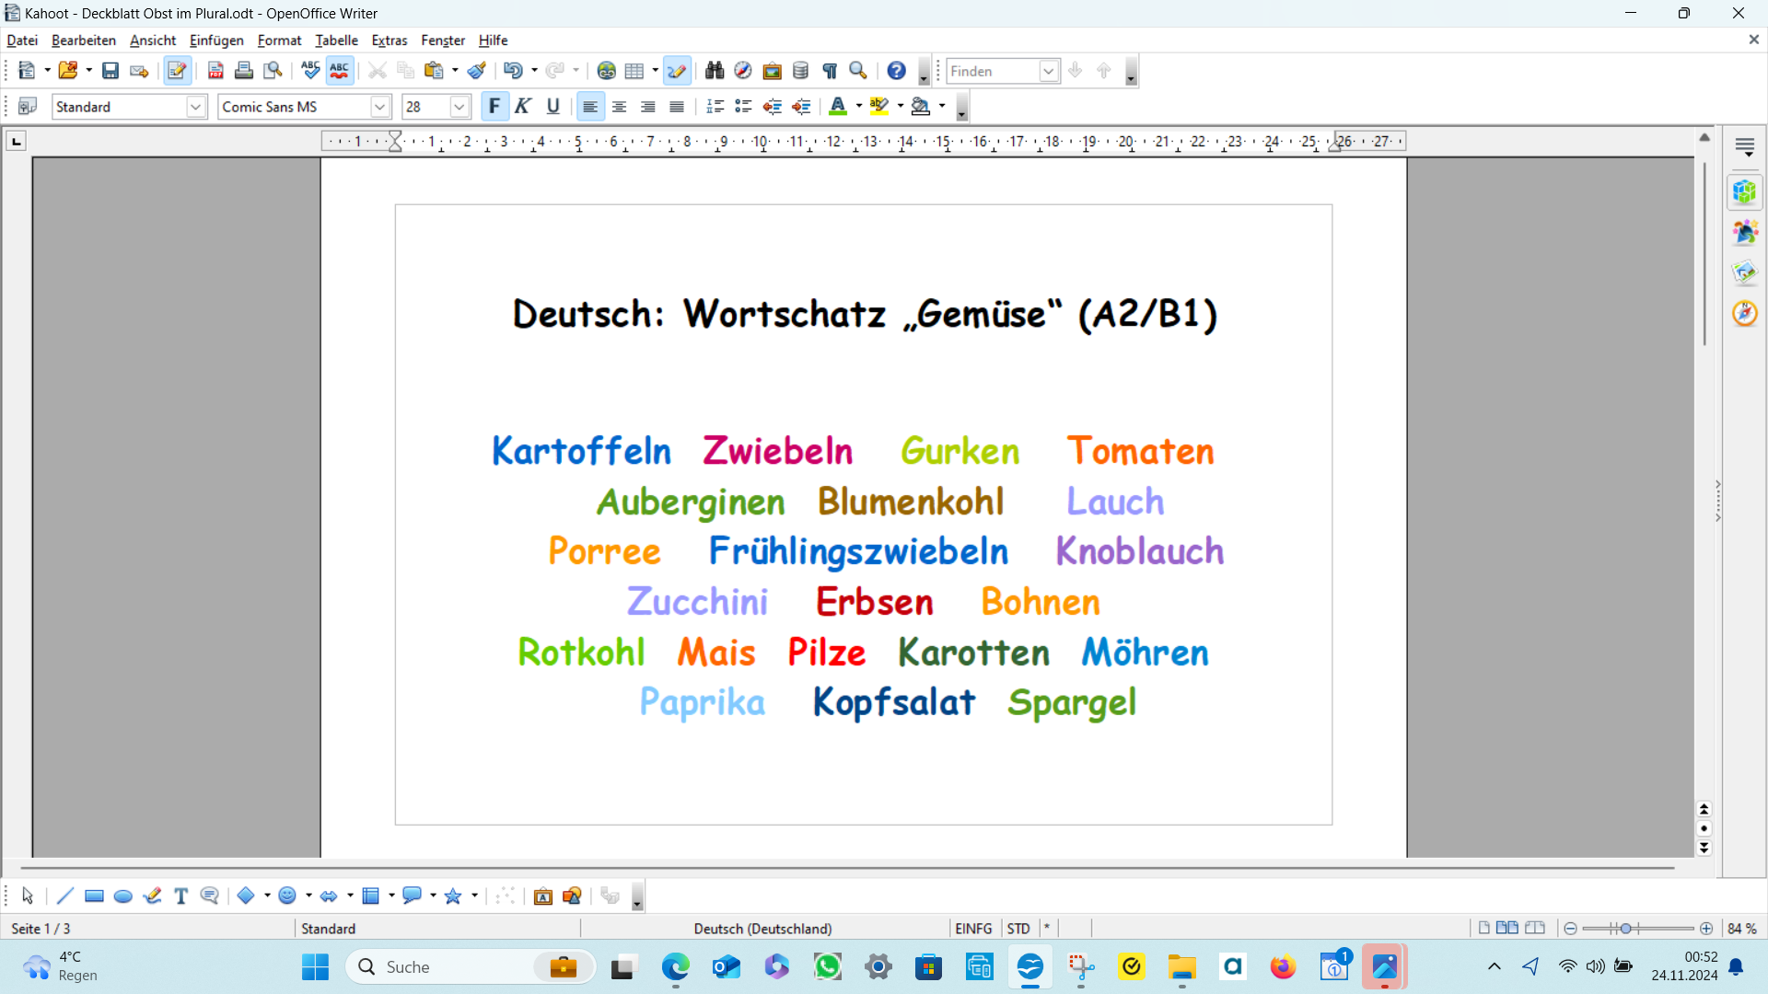The image size is (1768, 994).
Task: Select the Spellcheck tool
Action: pos(310,70)
